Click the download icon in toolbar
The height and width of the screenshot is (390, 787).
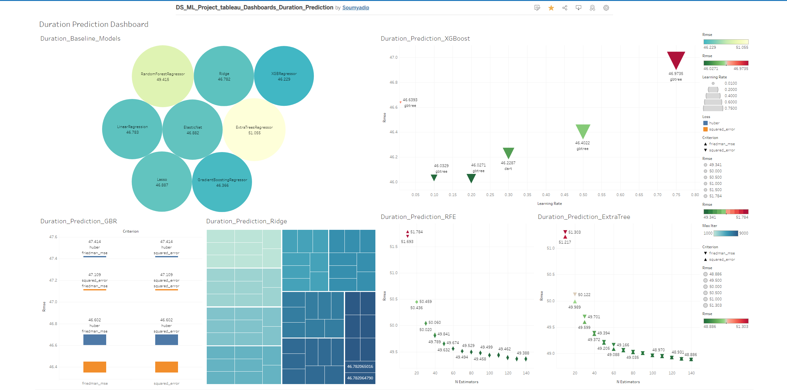[x=579, y=7]
